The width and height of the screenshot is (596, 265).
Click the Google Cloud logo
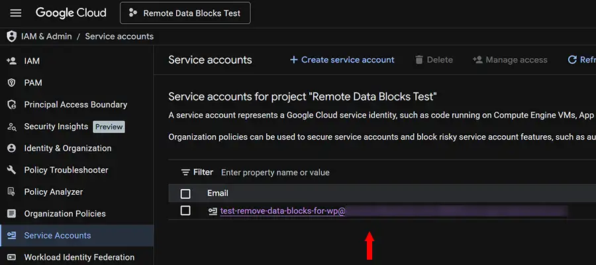pyautogui.click(x=71, y=13)
